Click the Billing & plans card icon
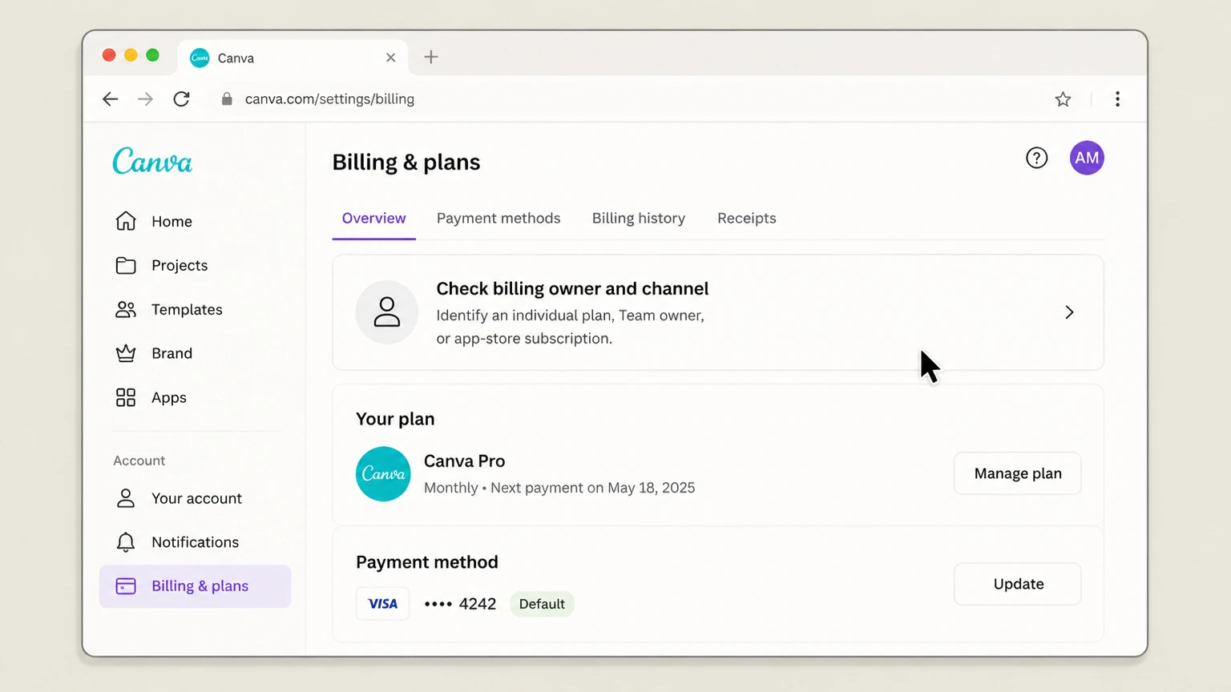This screenshot has width=1231, height=692. pyautogui.click(x=126, y=586)
